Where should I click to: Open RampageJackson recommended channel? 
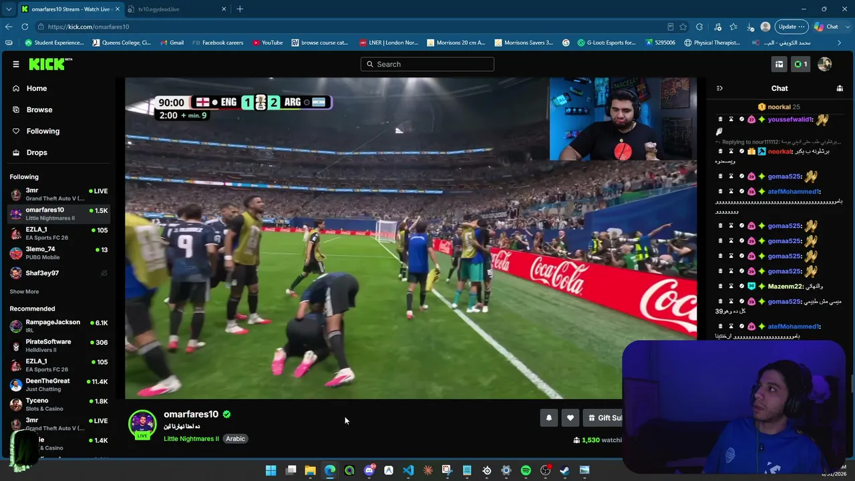click(x=59, y=326)
